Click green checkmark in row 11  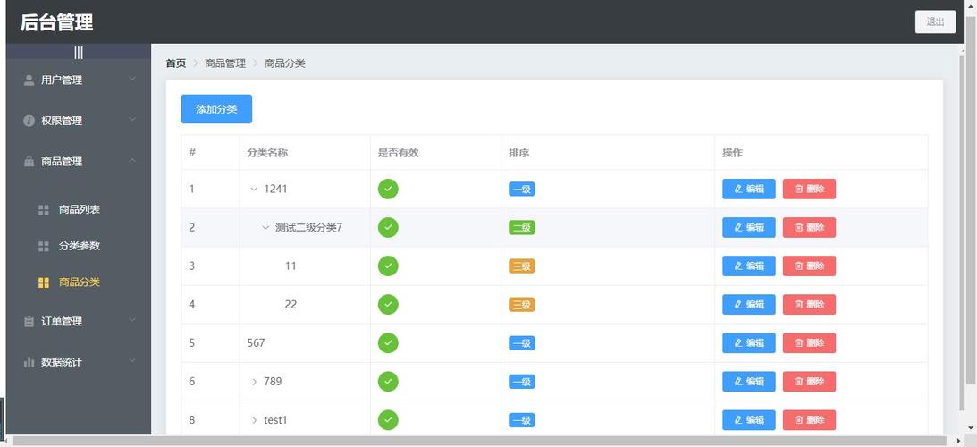click(x=388, y=266)
